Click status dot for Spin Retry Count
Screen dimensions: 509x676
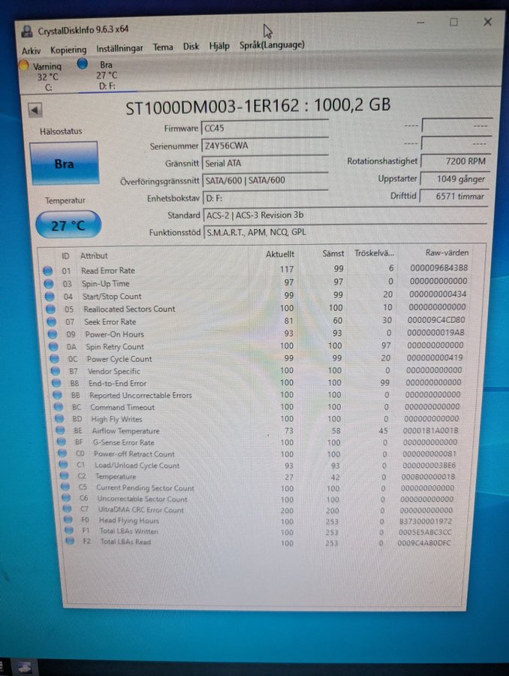(53, 347)
